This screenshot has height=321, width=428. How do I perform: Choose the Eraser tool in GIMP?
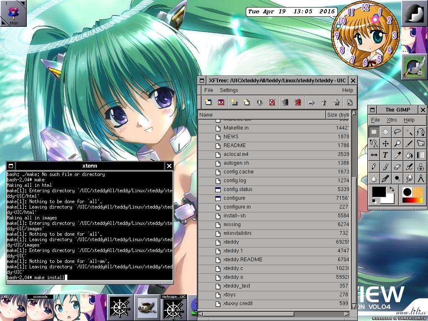pyautogui.click(x=397, y=167)
